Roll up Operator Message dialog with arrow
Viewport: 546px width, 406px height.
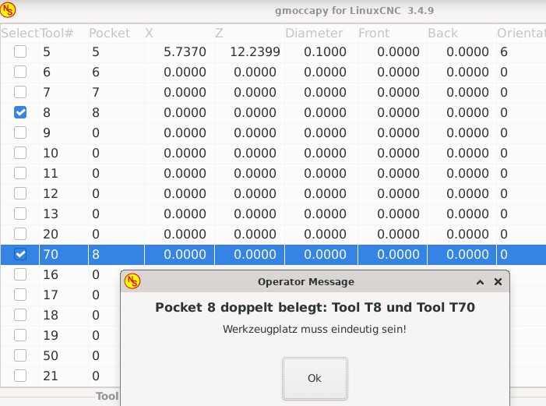click(481, 281)
